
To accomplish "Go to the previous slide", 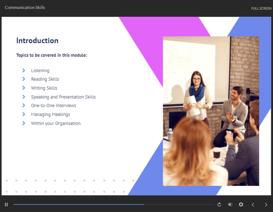I will point(253,205).
